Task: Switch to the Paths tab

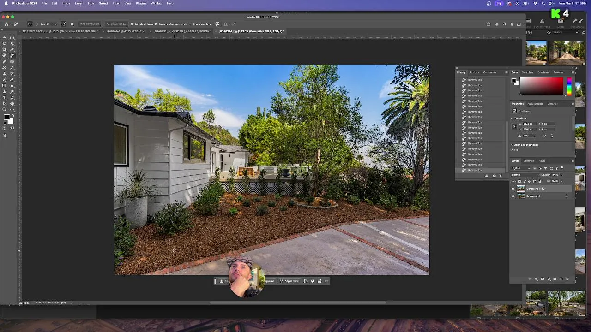Action: point(542,161)
